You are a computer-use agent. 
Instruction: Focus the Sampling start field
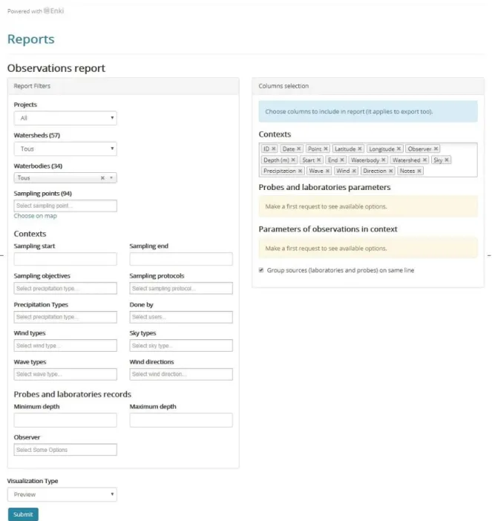click(x=65, y=259)
